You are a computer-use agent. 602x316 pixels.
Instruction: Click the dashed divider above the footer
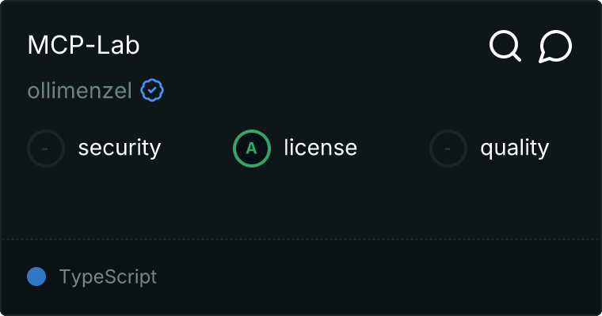301,239
